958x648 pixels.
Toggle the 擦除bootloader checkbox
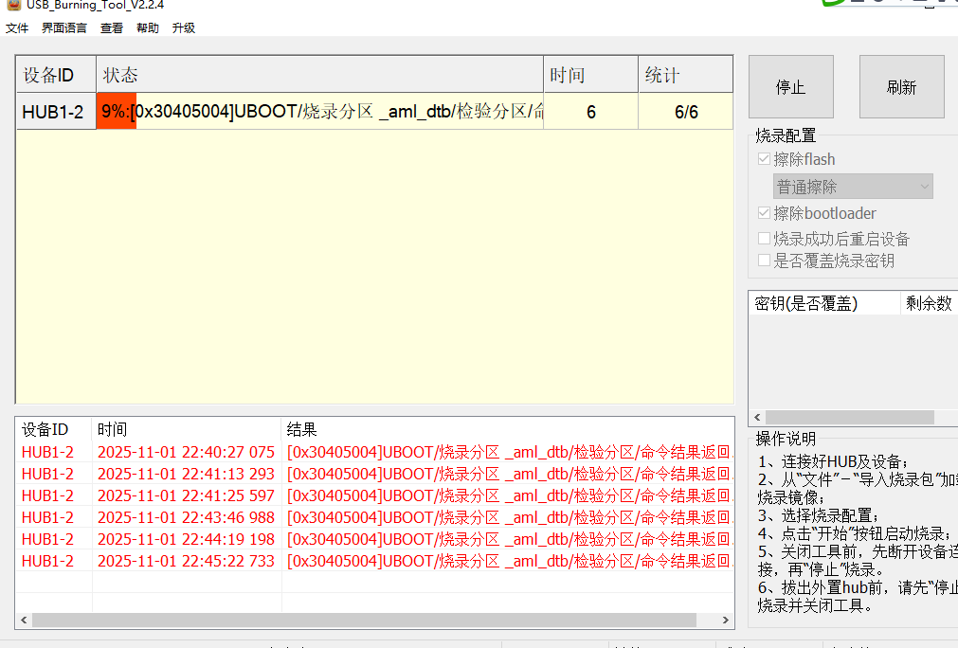(x=765, y=213)
